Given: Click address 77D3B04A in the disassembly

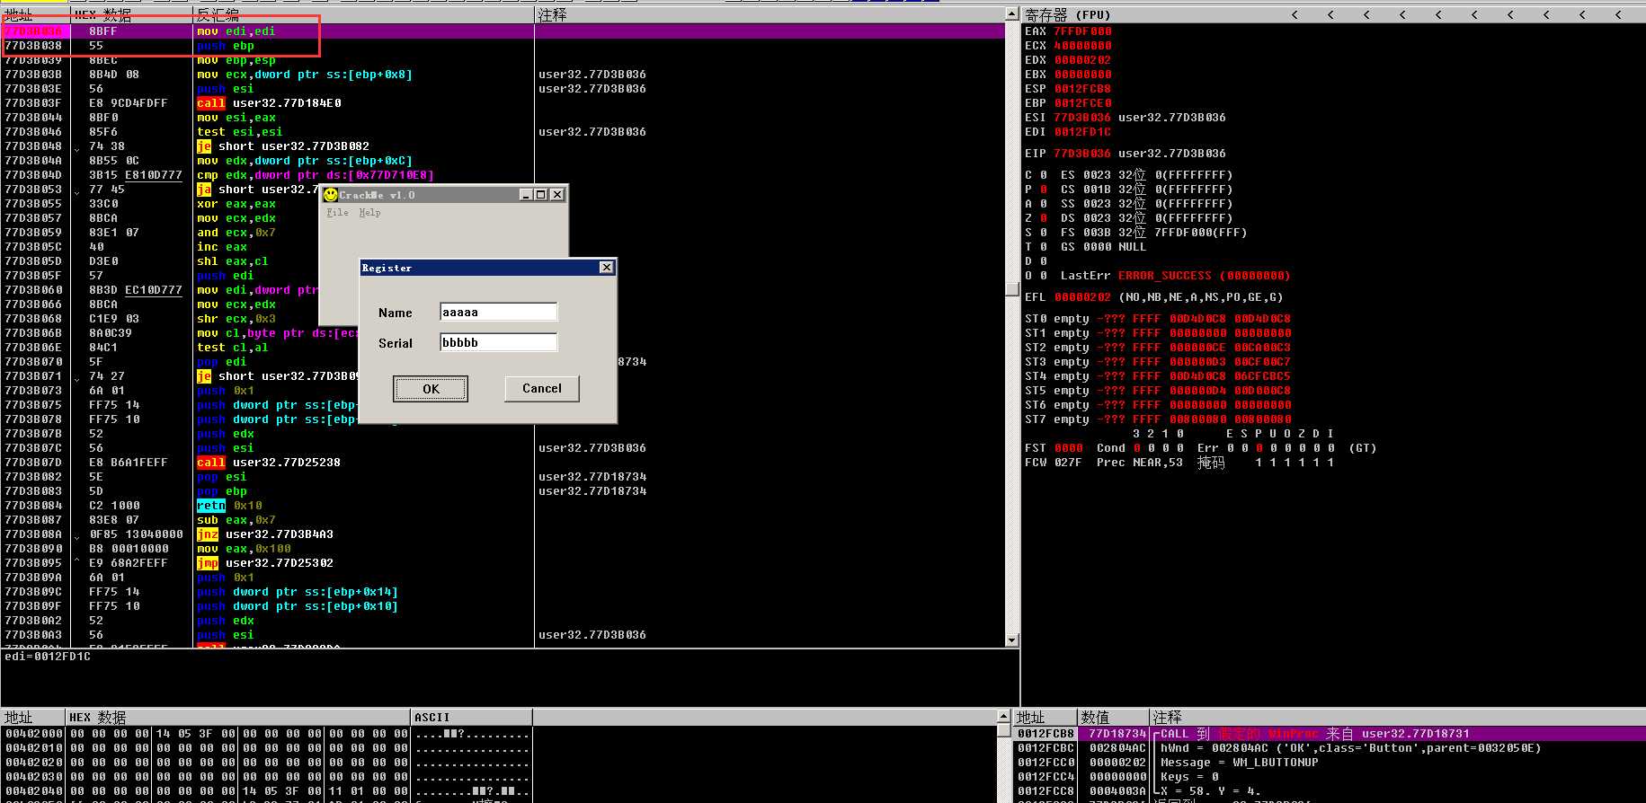Looking at the screenshot, I should pos(33,161).
